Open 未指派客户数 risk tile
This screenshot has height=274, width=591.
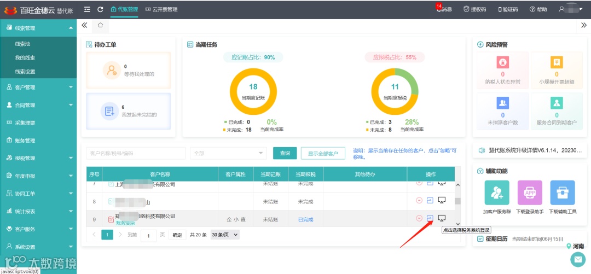(x=502, y=111)
